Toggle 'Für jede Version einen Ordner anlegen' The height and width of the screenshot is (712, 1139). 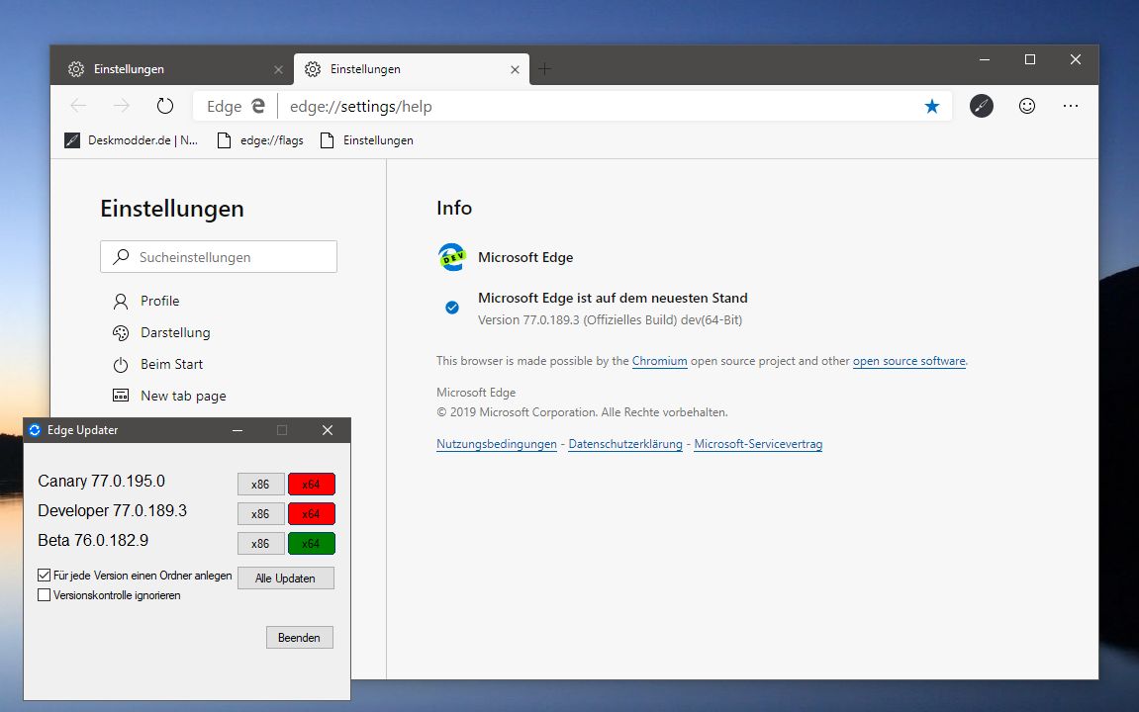tap(45, 575)
